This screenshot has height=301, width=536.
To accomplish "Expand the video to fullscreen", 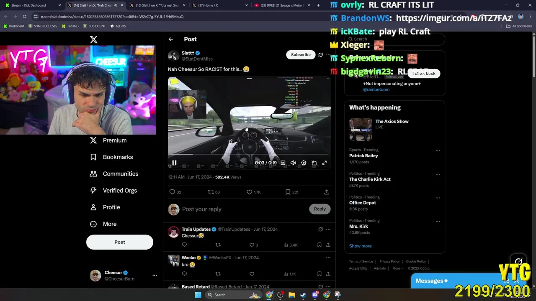I will [x=325, y=163].
